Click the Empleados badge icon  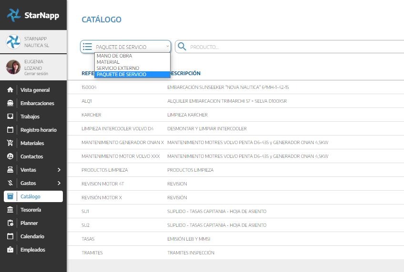coord(10,250)
